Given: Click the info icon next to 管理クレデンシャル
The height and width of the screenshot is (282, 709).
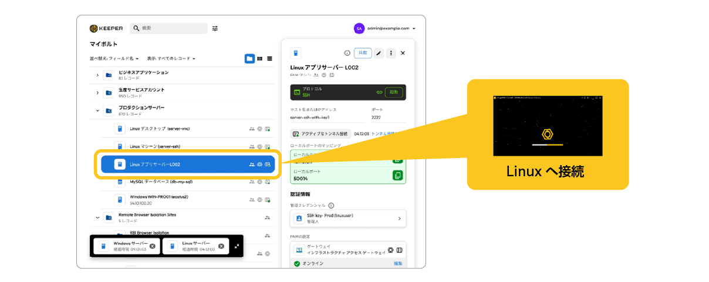Looking at the screenshot, I should [x=331, y=206].
